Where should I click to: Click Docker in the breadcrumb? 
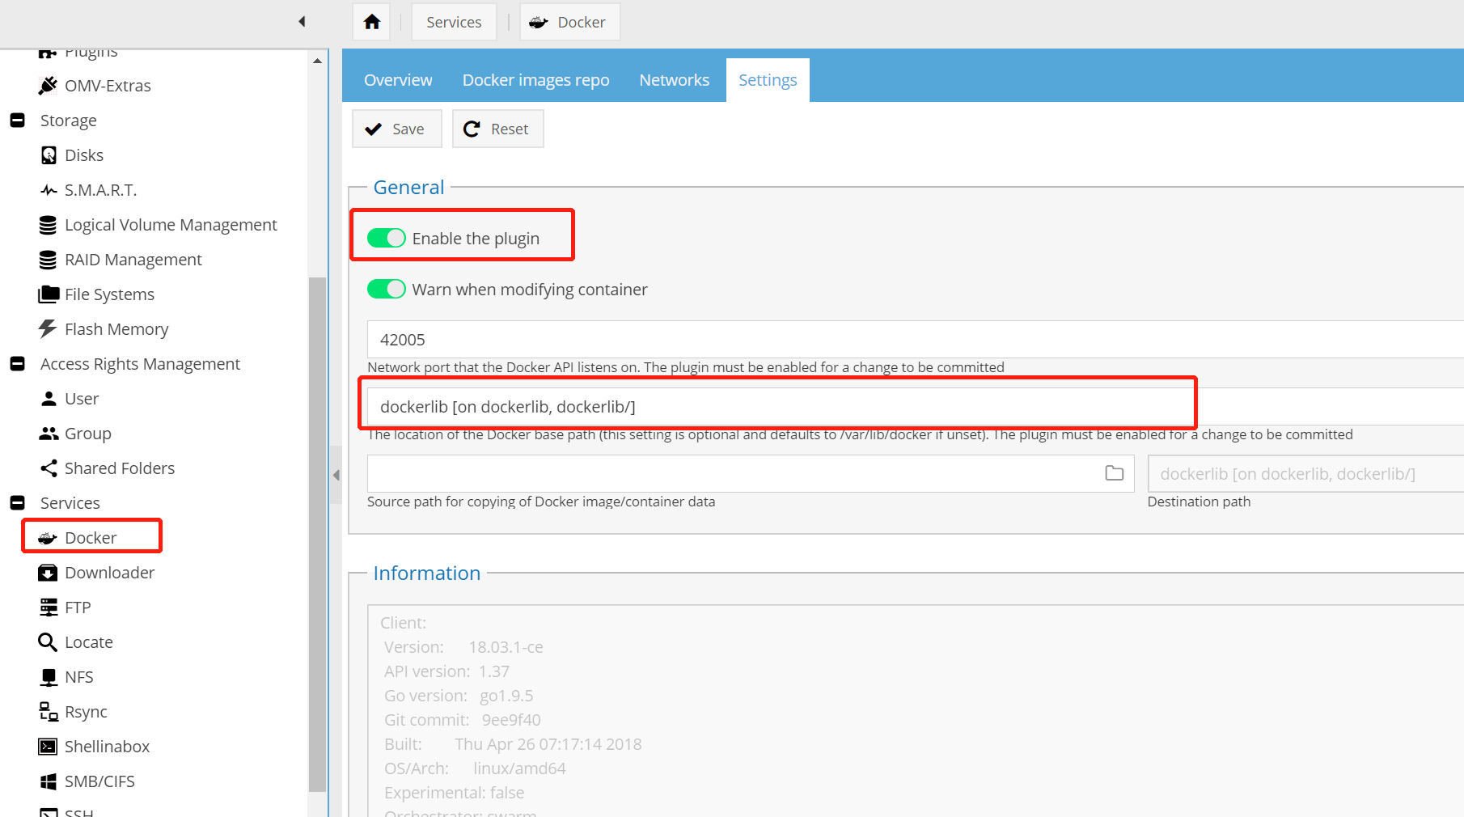[x=569, y=22]
